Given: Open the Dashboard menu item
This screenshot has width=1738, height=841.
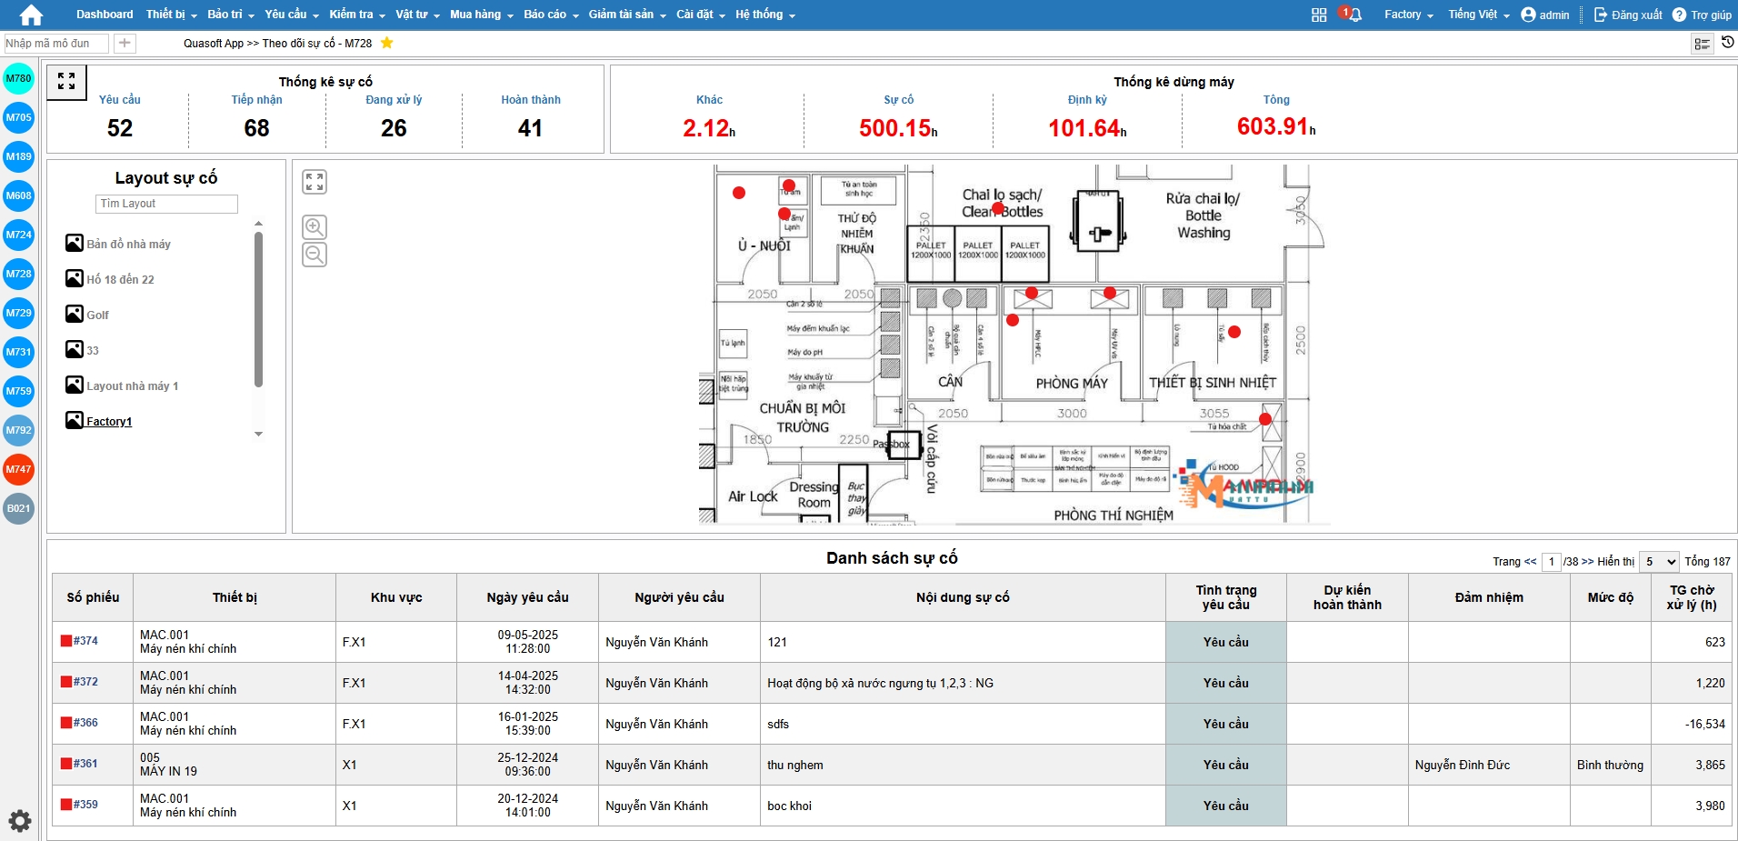Looking at the screenshot, I should click(x=105, y=15).
